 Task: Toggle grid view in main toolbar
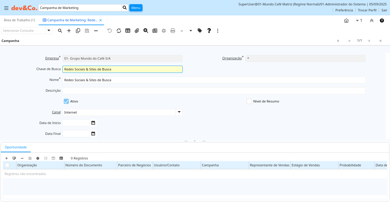click(128, 31)
